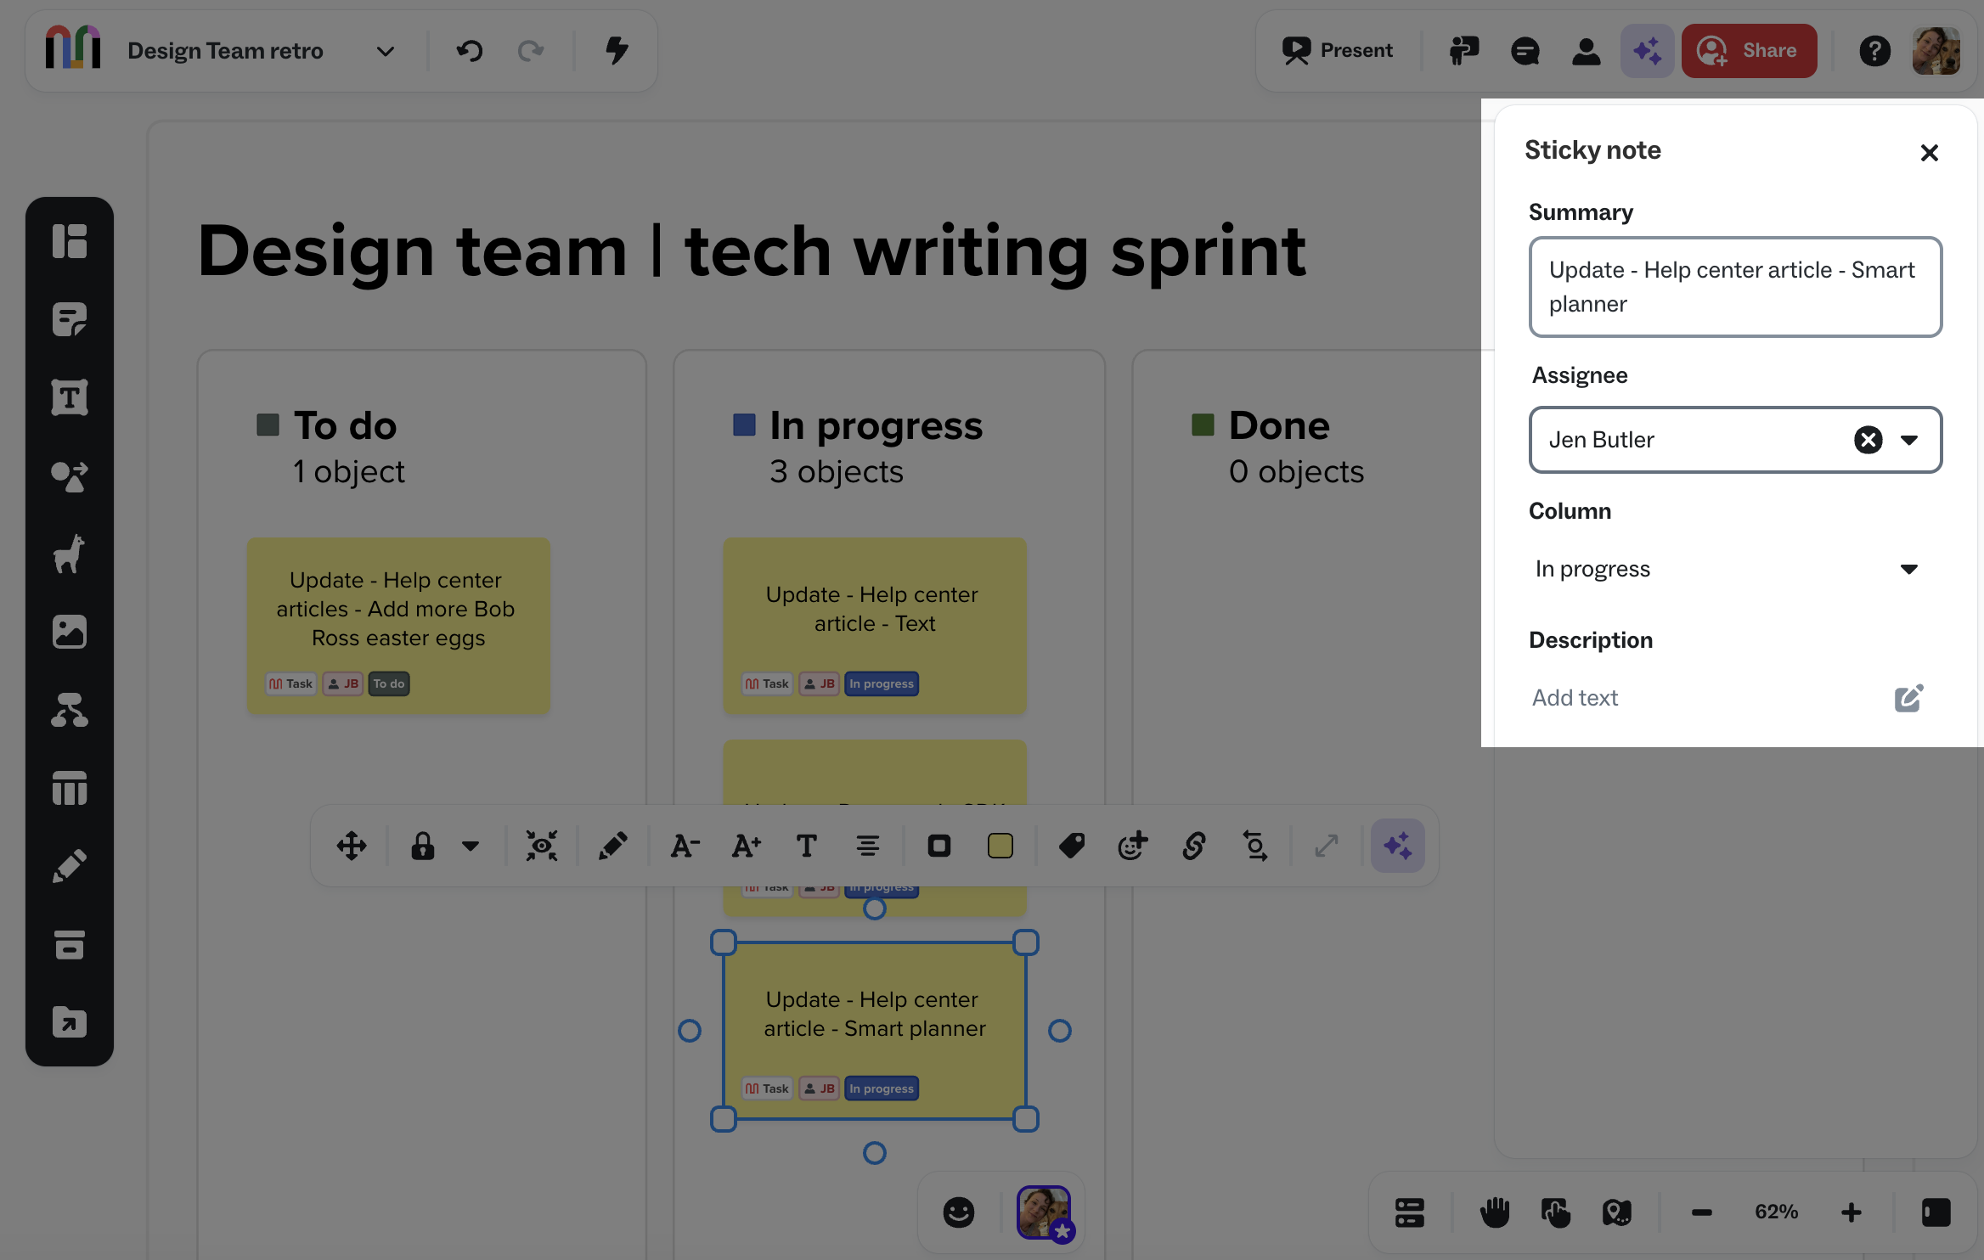Image resolution: width=1984 pixels, height=1260 pixels.
Task: Click the undo arrow in top bar
Action: click(x=470, y=51)
